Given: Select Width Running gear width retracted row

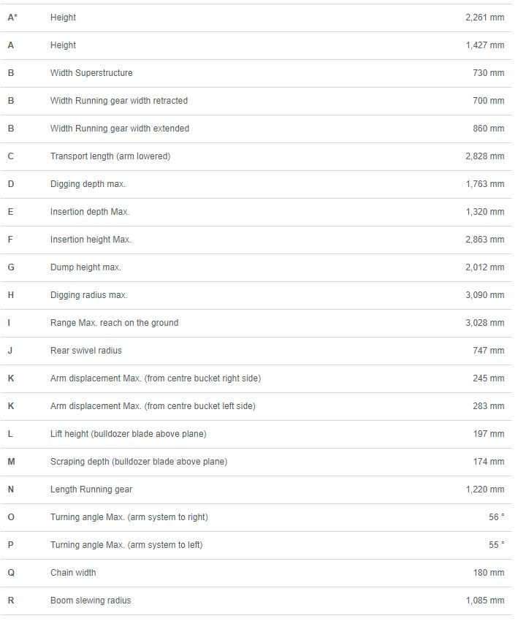Looking at the screenshot, I should 256,101.
